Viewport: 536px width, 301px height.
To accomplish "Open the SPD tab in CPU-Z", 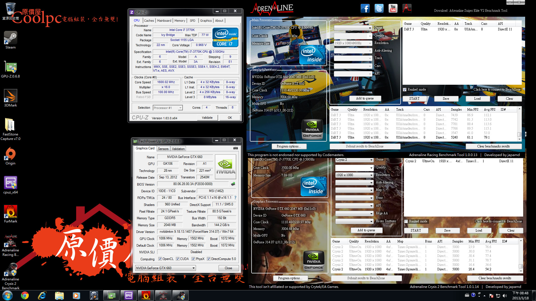I will point(193,21).
